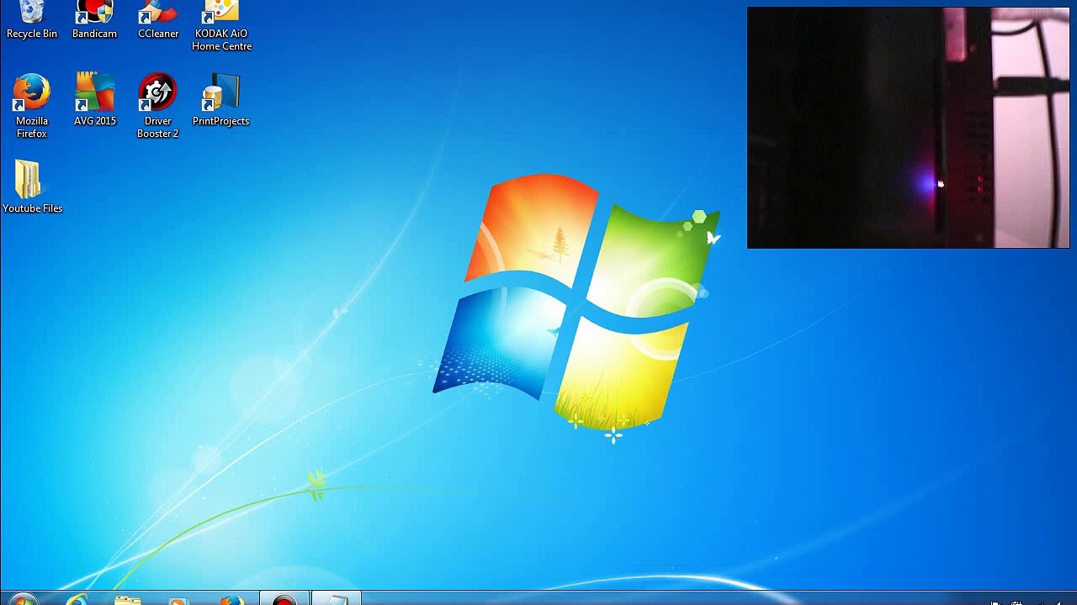Switch to the Bandicam recorder taskbar button

284,599
